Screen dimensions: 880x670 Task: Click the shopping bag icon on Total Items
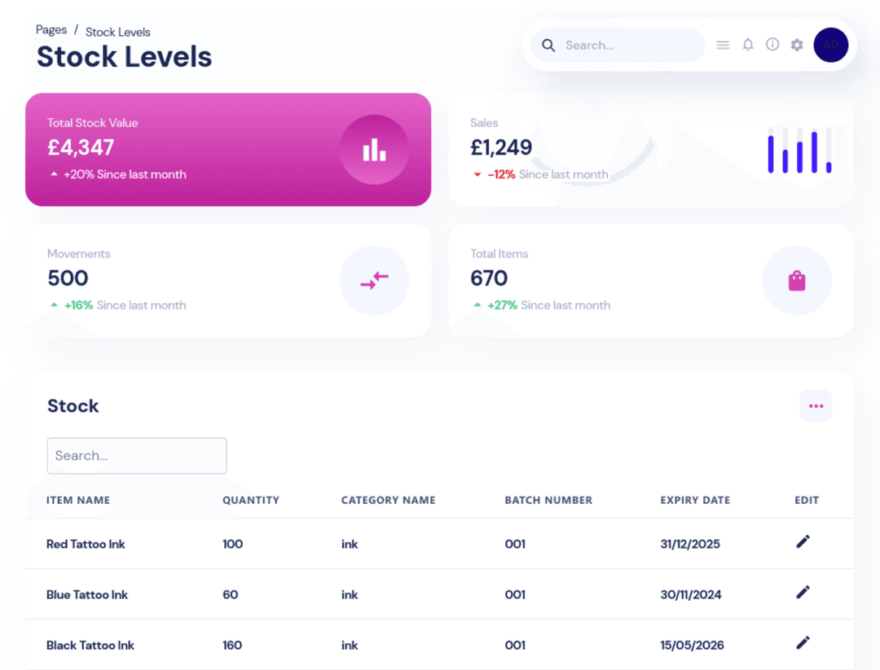(797, 281)
